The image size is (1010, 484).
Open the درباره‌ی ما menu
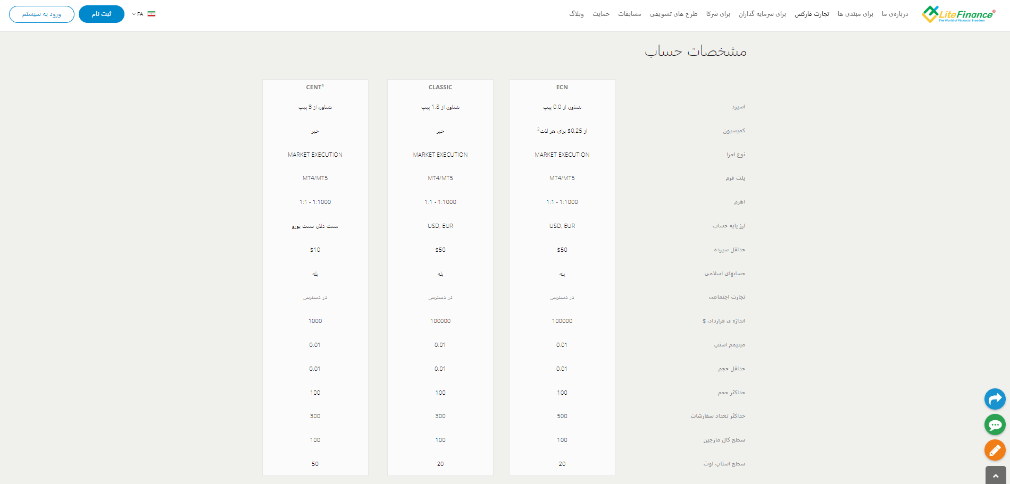895,14
